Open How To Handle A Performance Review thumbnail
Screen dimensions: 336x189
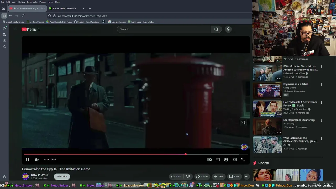[267, 108]
